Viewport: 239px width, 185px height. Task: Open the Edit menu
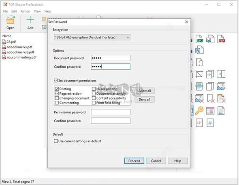[14, 11]
